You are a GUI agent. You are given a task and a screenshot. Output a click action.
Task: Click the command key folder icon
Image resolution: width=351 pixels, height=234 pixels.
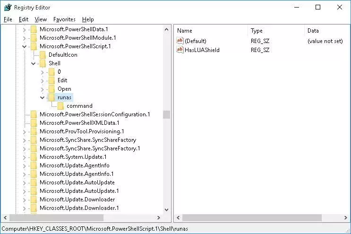pos(60,106)
